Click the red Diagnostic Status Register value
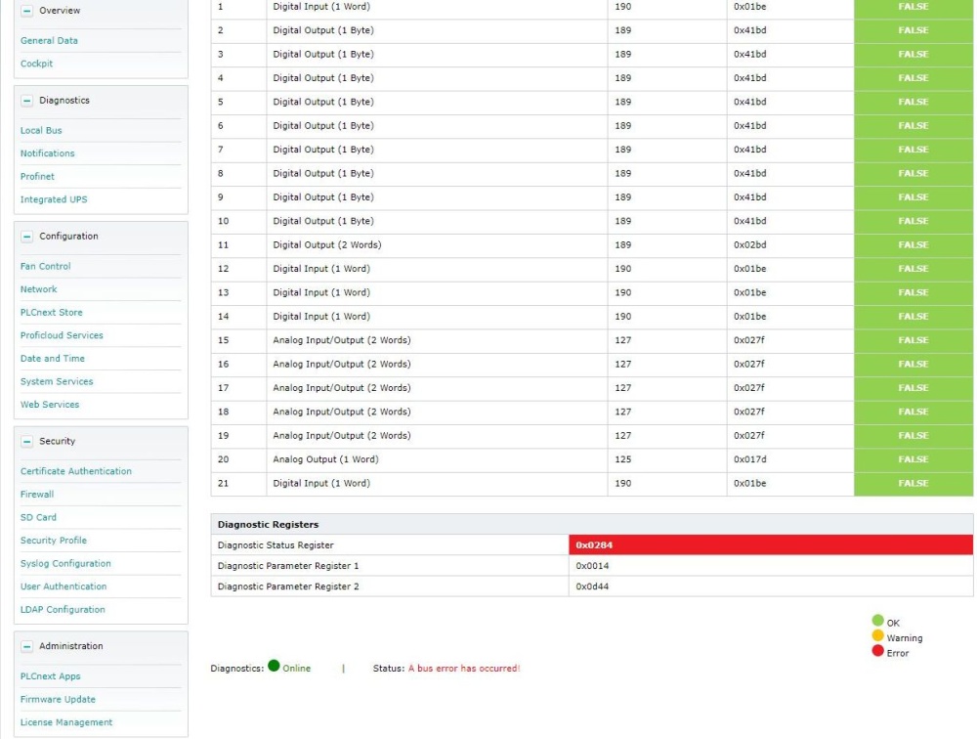This screenshot has width=977, height=739. pyautogui.click(x=770, y=545)
